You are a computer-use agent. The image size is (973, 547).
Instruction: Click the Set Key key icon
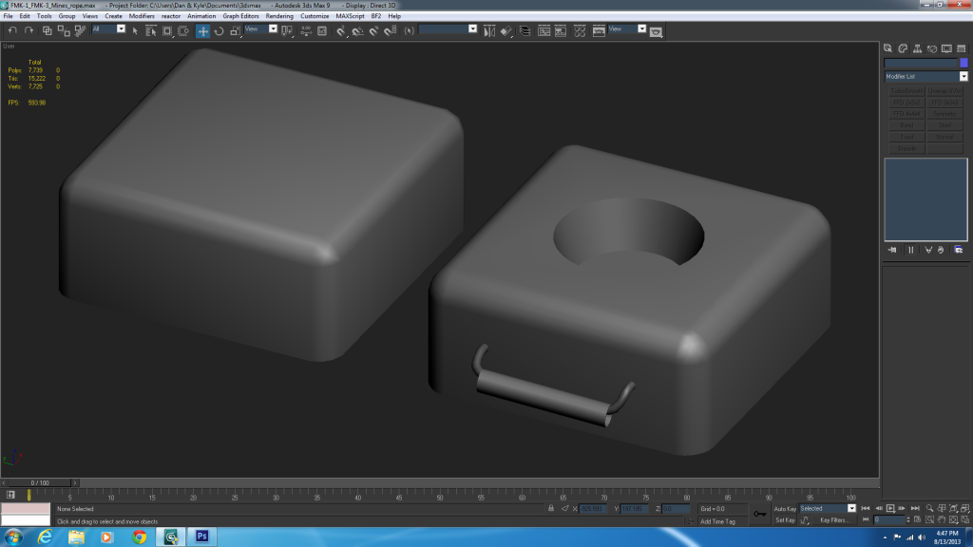(759, 514)
